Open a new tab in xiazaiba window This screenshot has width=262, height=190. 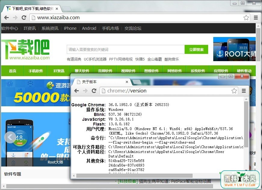[67, 9]
